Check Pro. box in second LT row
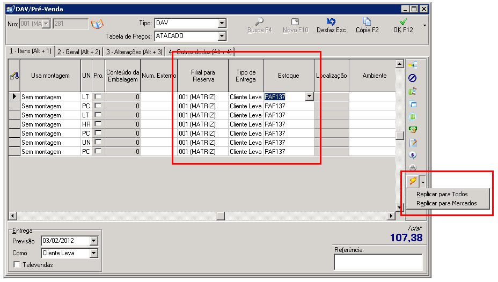 click(x=98, y=115)
